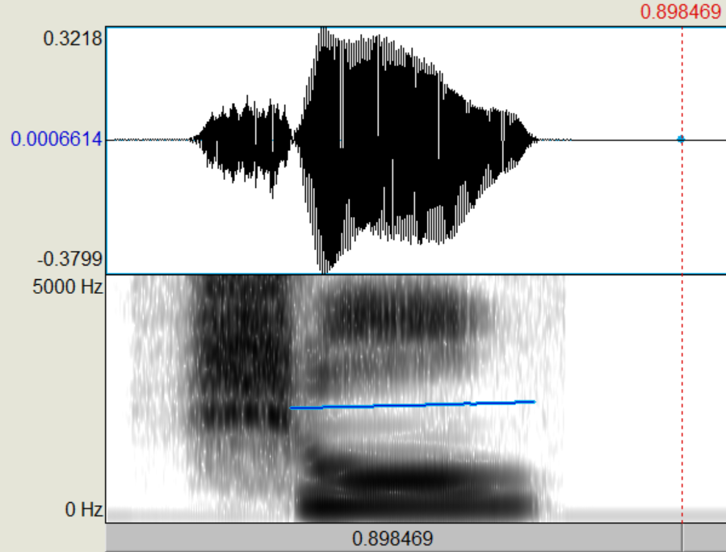Click the blue 0.0006614 amplitude value
This screenshot has width=726, height=552.
tap(57, 140)
